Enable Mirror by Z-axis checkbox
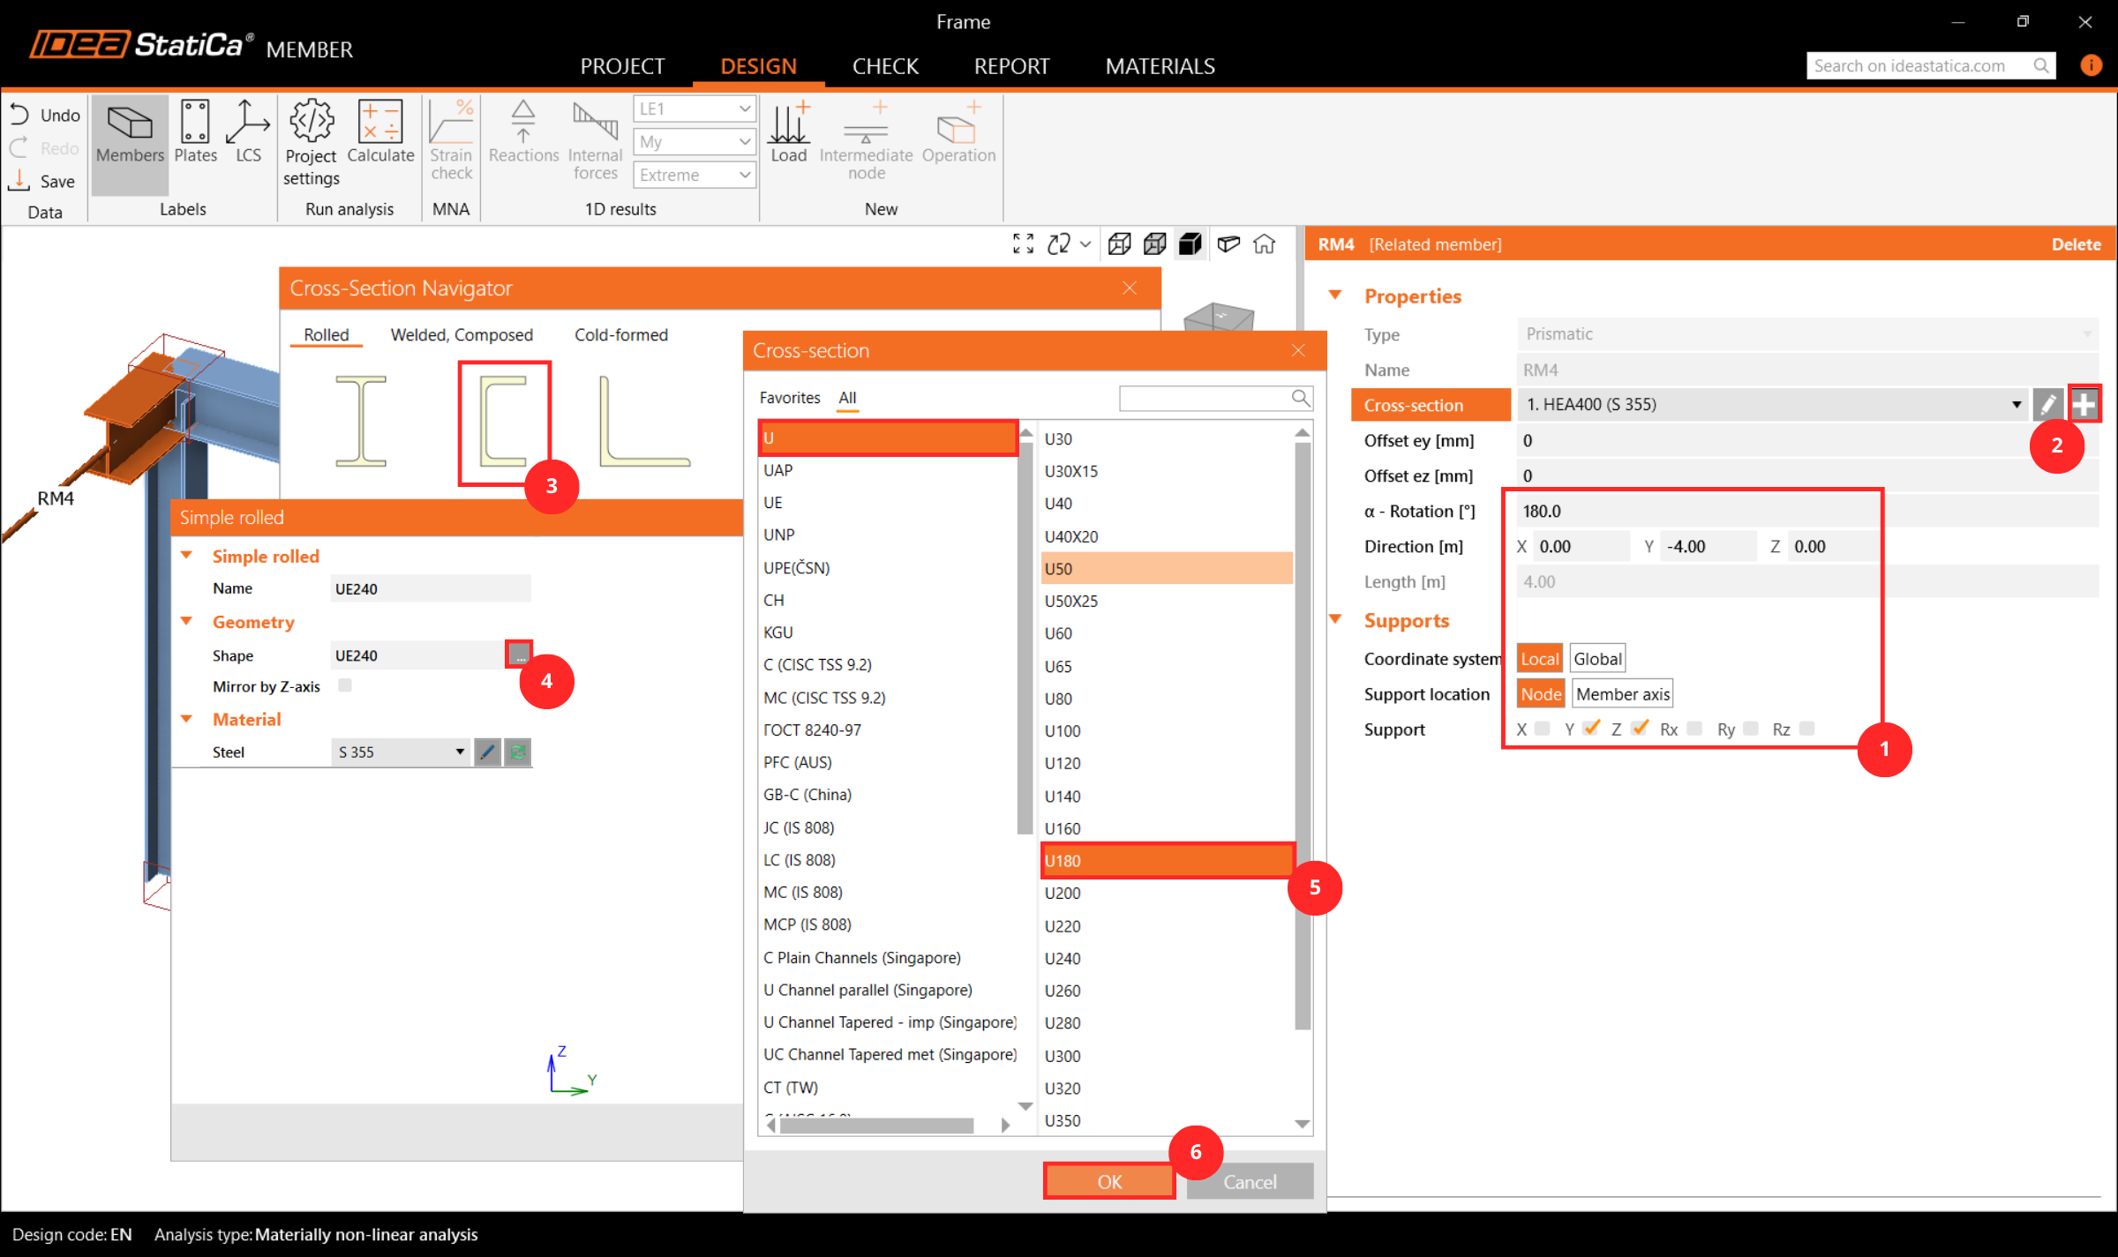 click(345, 685)
